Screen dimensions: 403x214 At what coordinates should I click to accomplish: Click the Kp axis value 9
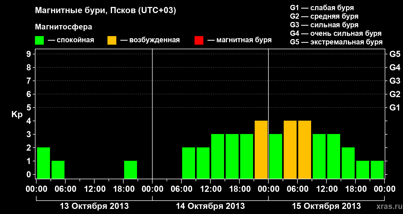point(29,54)
